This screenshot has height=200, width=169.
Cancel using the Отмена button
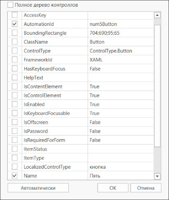pyautogui.click(x=146, y=188)
